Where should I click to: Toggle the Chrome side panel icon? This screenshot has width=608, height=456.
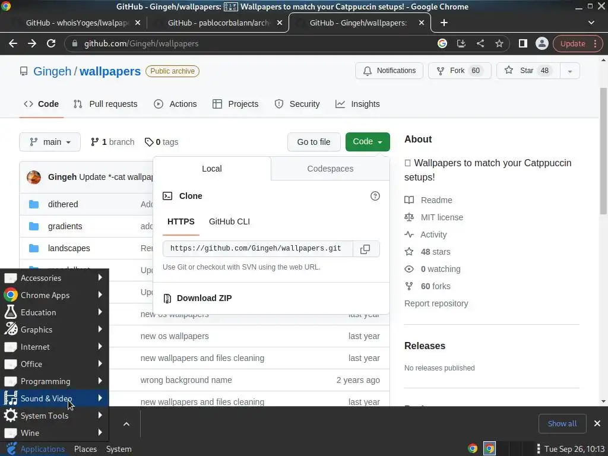click(522, 43)
